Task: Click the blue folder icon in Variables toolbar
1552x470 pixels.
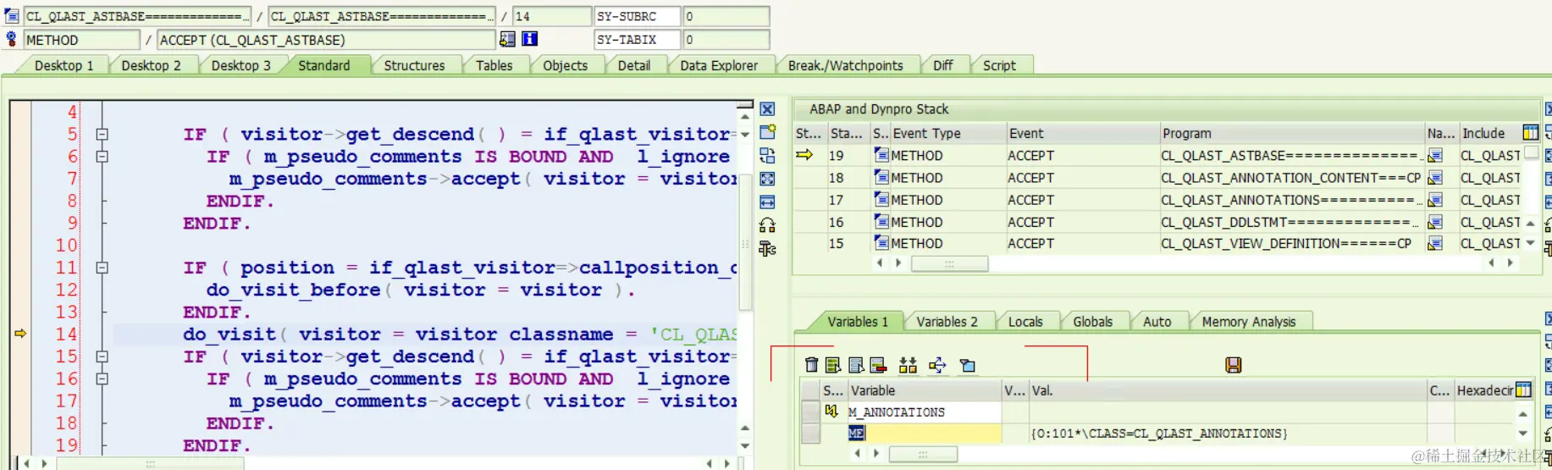Action: tap(968, 365)
